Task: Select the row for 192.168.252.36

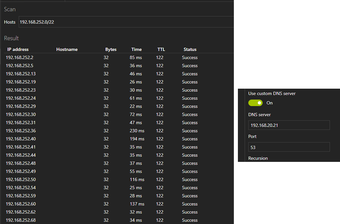Action: coord(119,131)
